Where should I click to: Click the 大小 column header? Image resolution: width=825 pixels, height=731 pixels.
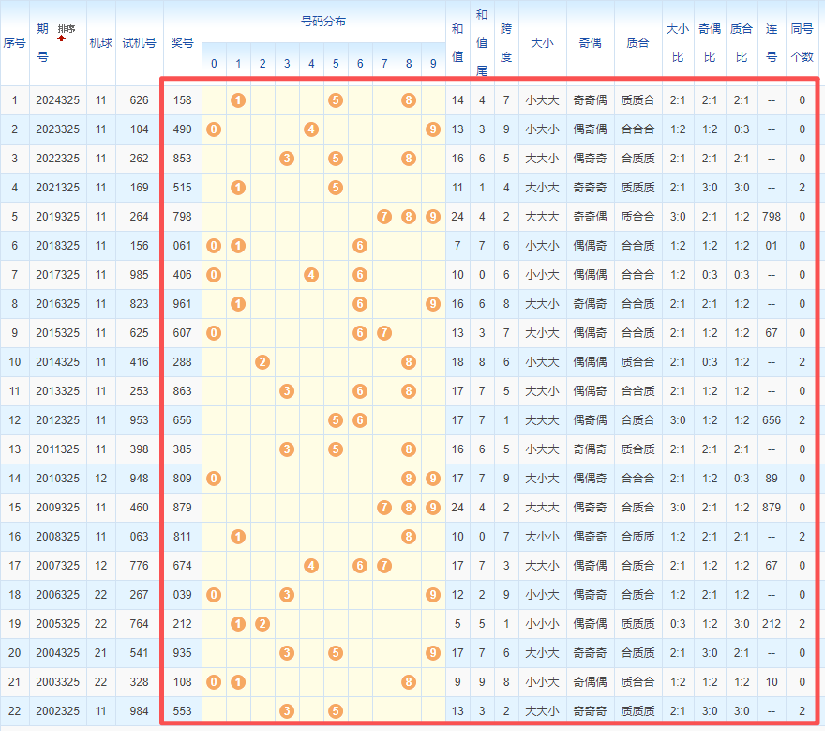click(543, 43)
